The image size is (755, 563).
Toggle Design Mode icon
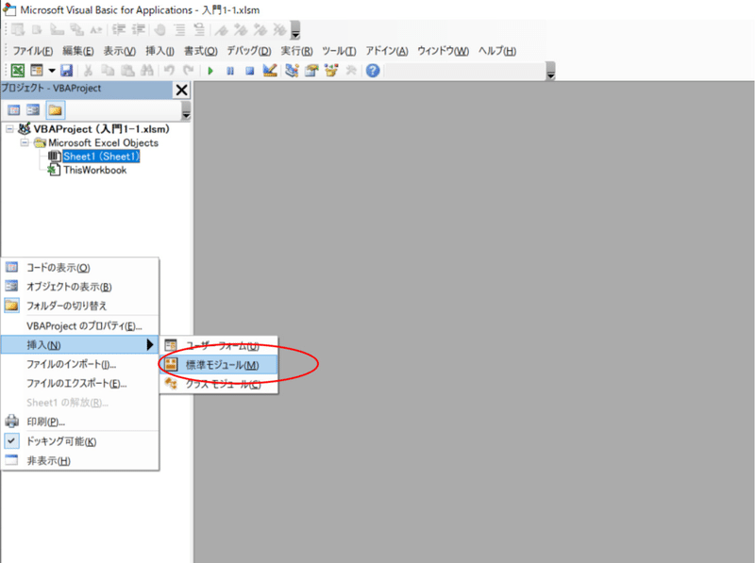click(x=270, y=71)
